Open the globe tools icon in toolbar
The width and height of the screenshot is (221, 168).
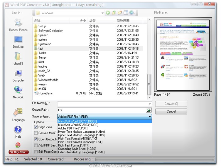pos(132,13)
